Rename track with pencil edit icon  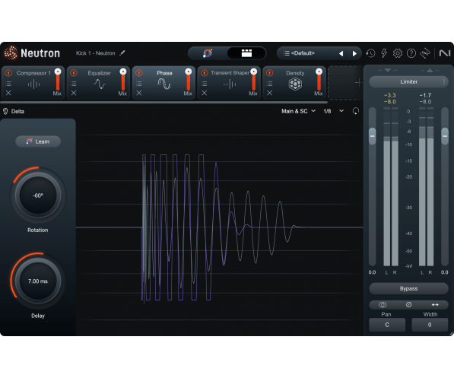(x=122, y=53)
